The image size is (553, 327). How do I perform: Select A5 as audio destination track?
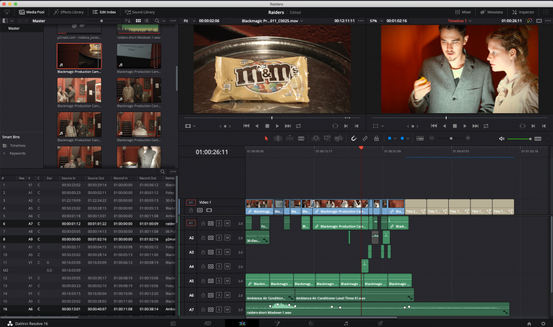click(x=192, y=281)
